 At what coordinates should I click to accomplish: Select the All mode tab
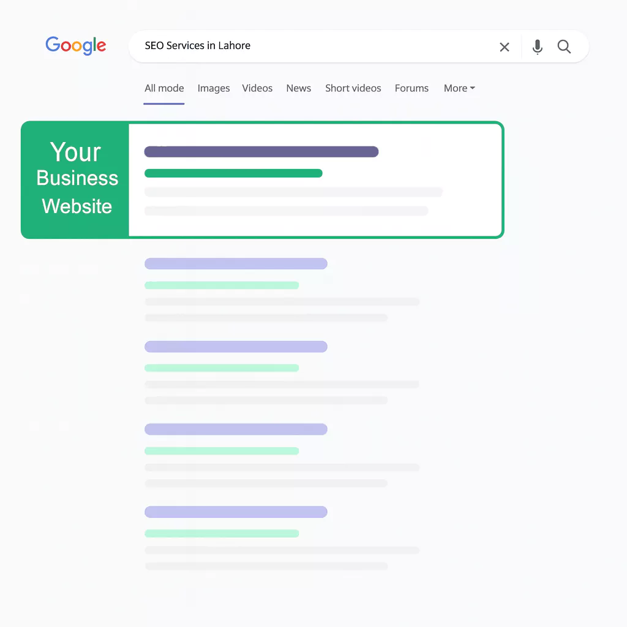click(x=164, y=88)
